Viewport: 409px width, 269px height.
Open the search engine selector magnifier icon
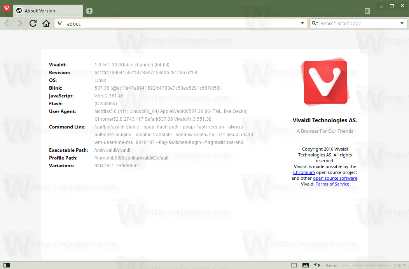point(315,23)
